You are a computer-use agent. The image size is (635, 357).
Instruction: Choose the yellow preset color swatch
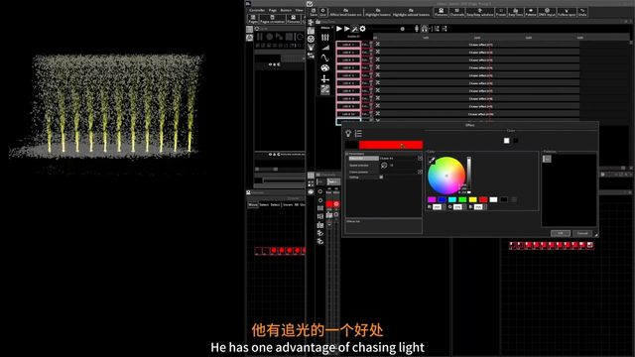coord(472,199)
